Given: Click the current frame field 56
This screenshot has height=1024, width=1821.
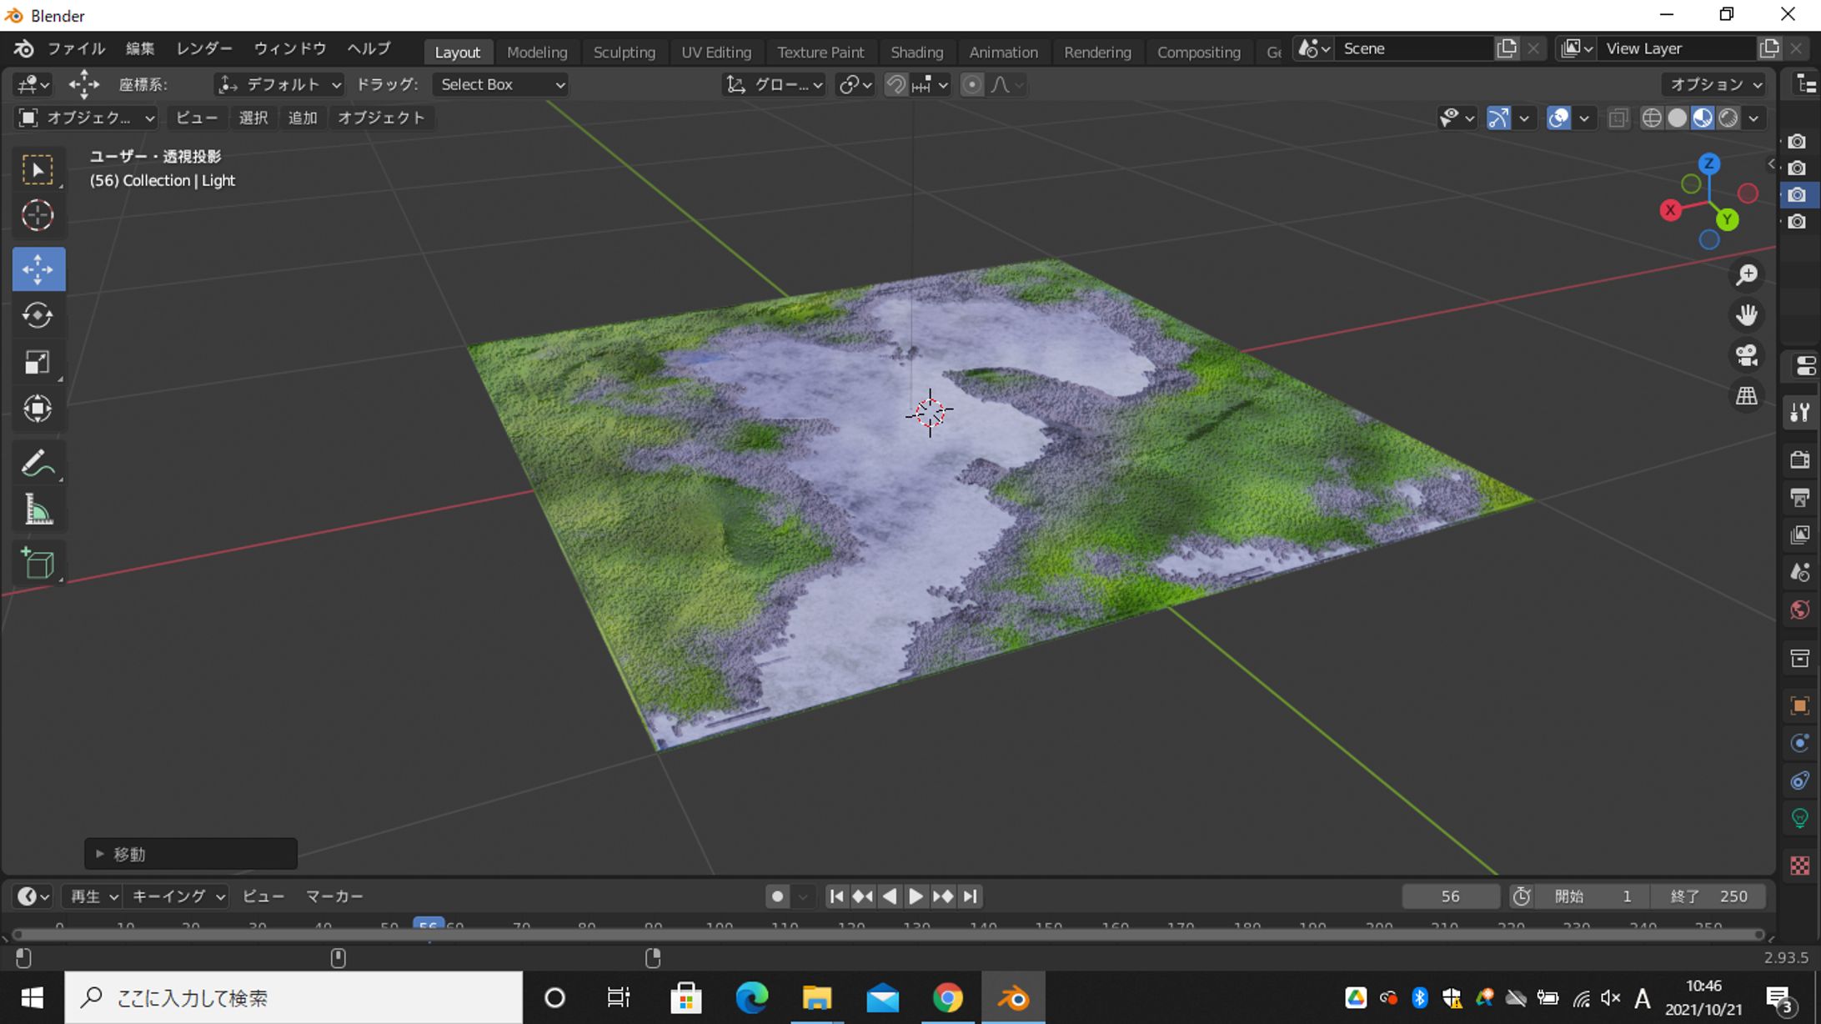Looking at the screenshot, I should [x=1451, y=896].
